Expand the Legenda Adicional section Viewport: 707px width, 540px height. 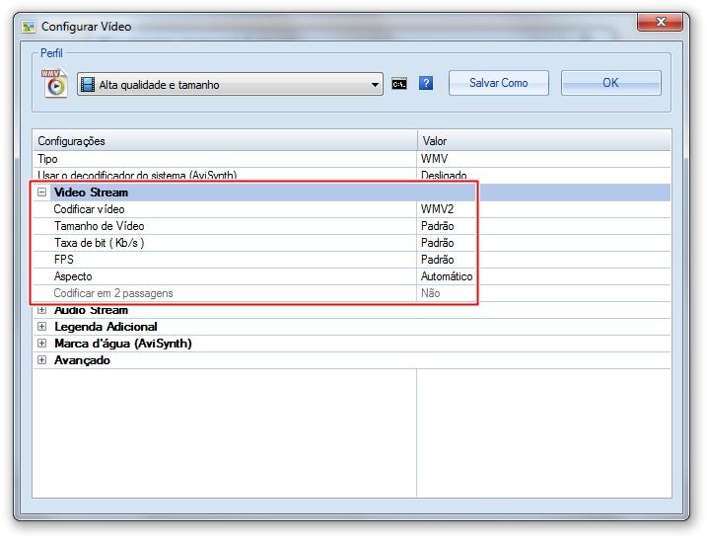coord(41,327)
